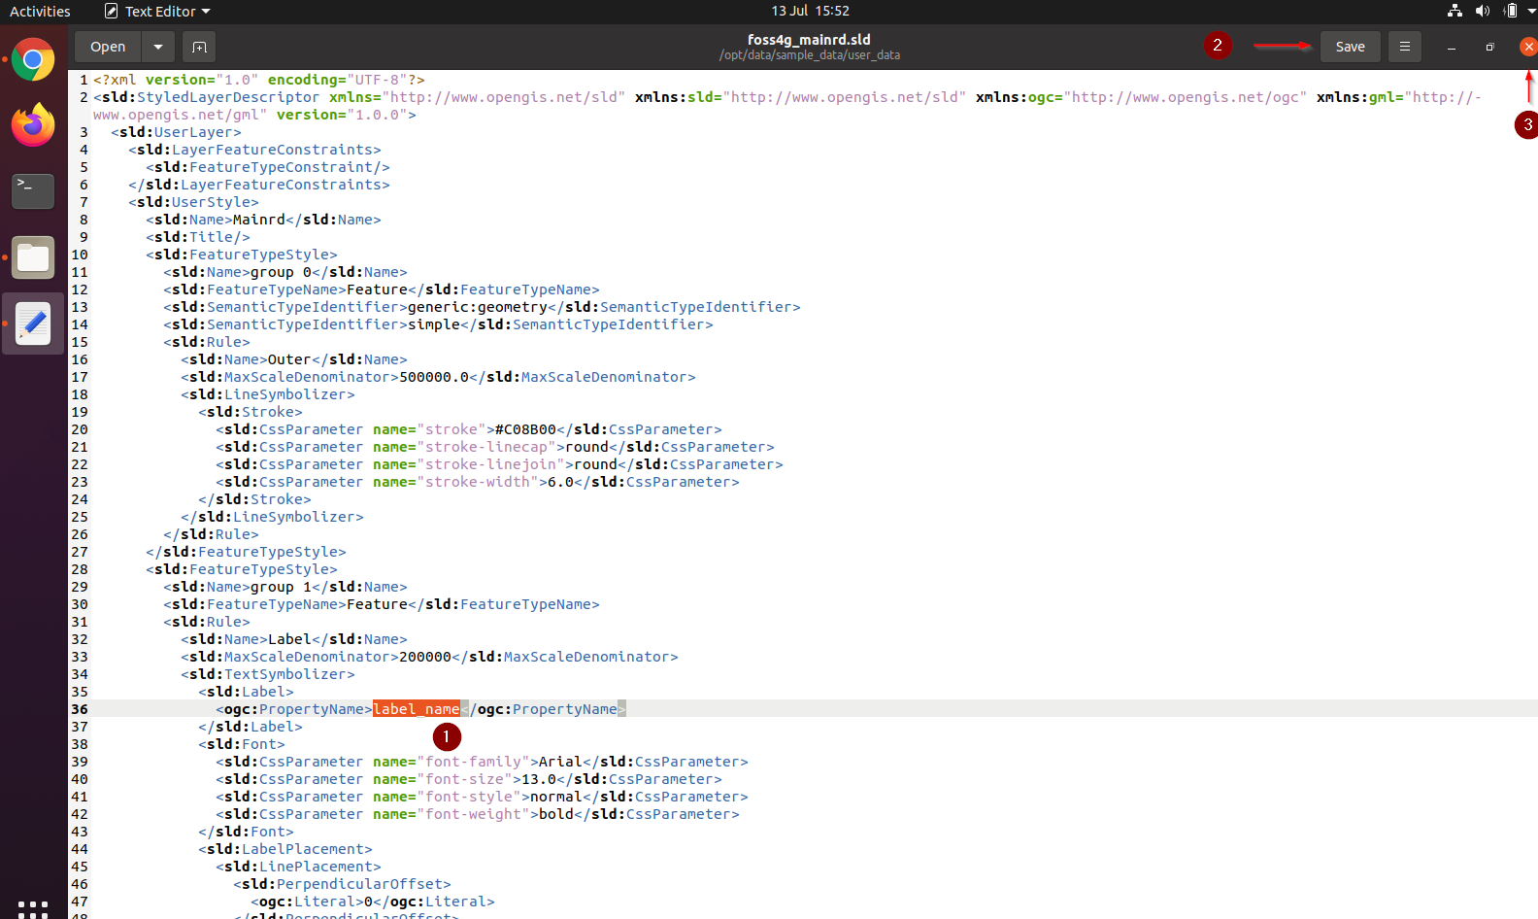Click the highlighted label_name text
This screenshot has height=919, width=1538.
click(416, 709)
